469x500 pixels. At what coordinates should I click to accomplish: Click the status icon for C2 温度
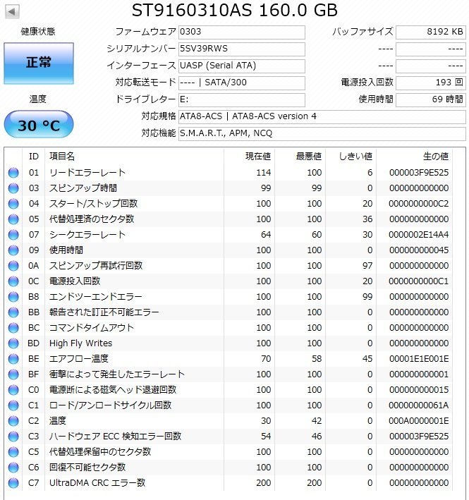(13, 421)
